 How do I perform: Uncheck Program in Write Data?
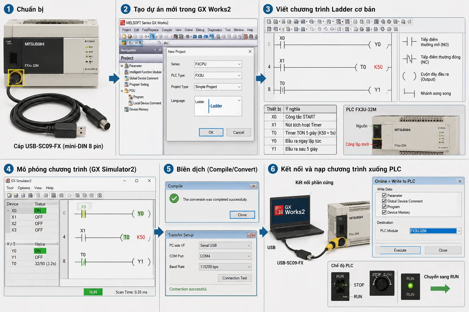[x=384, y=207]
